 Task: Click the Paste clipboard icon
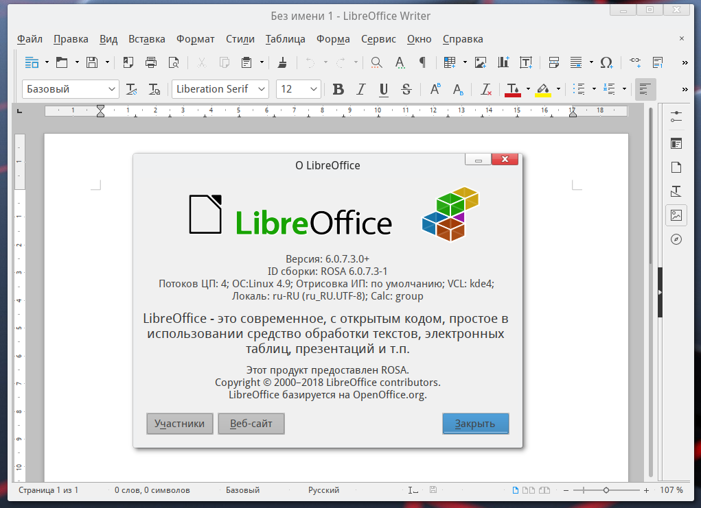point(246,62)
